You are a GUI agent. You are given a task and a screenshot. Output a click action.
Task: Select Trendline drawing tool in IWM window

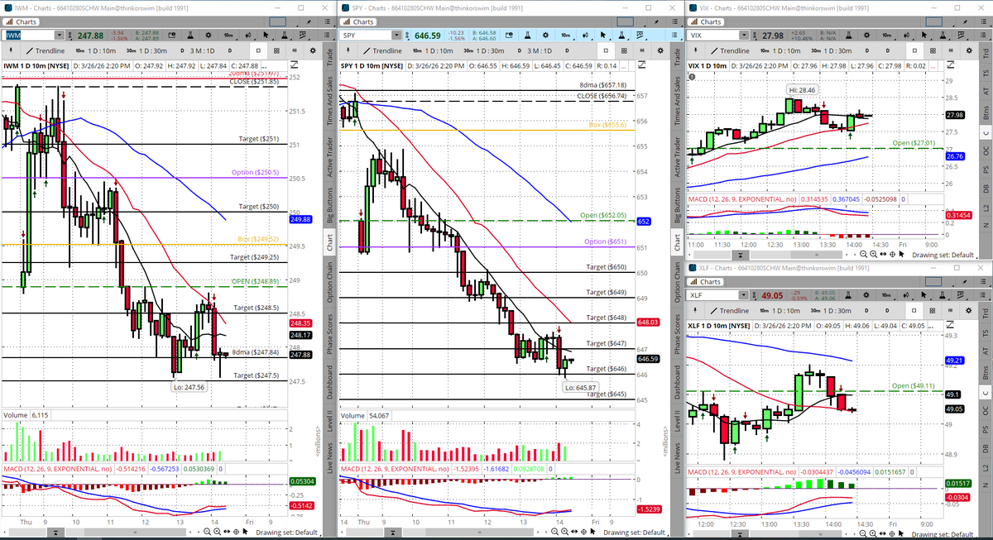[46, 50]
